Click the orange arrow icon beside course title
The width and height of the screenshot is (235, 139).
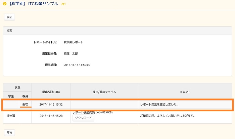5,4
